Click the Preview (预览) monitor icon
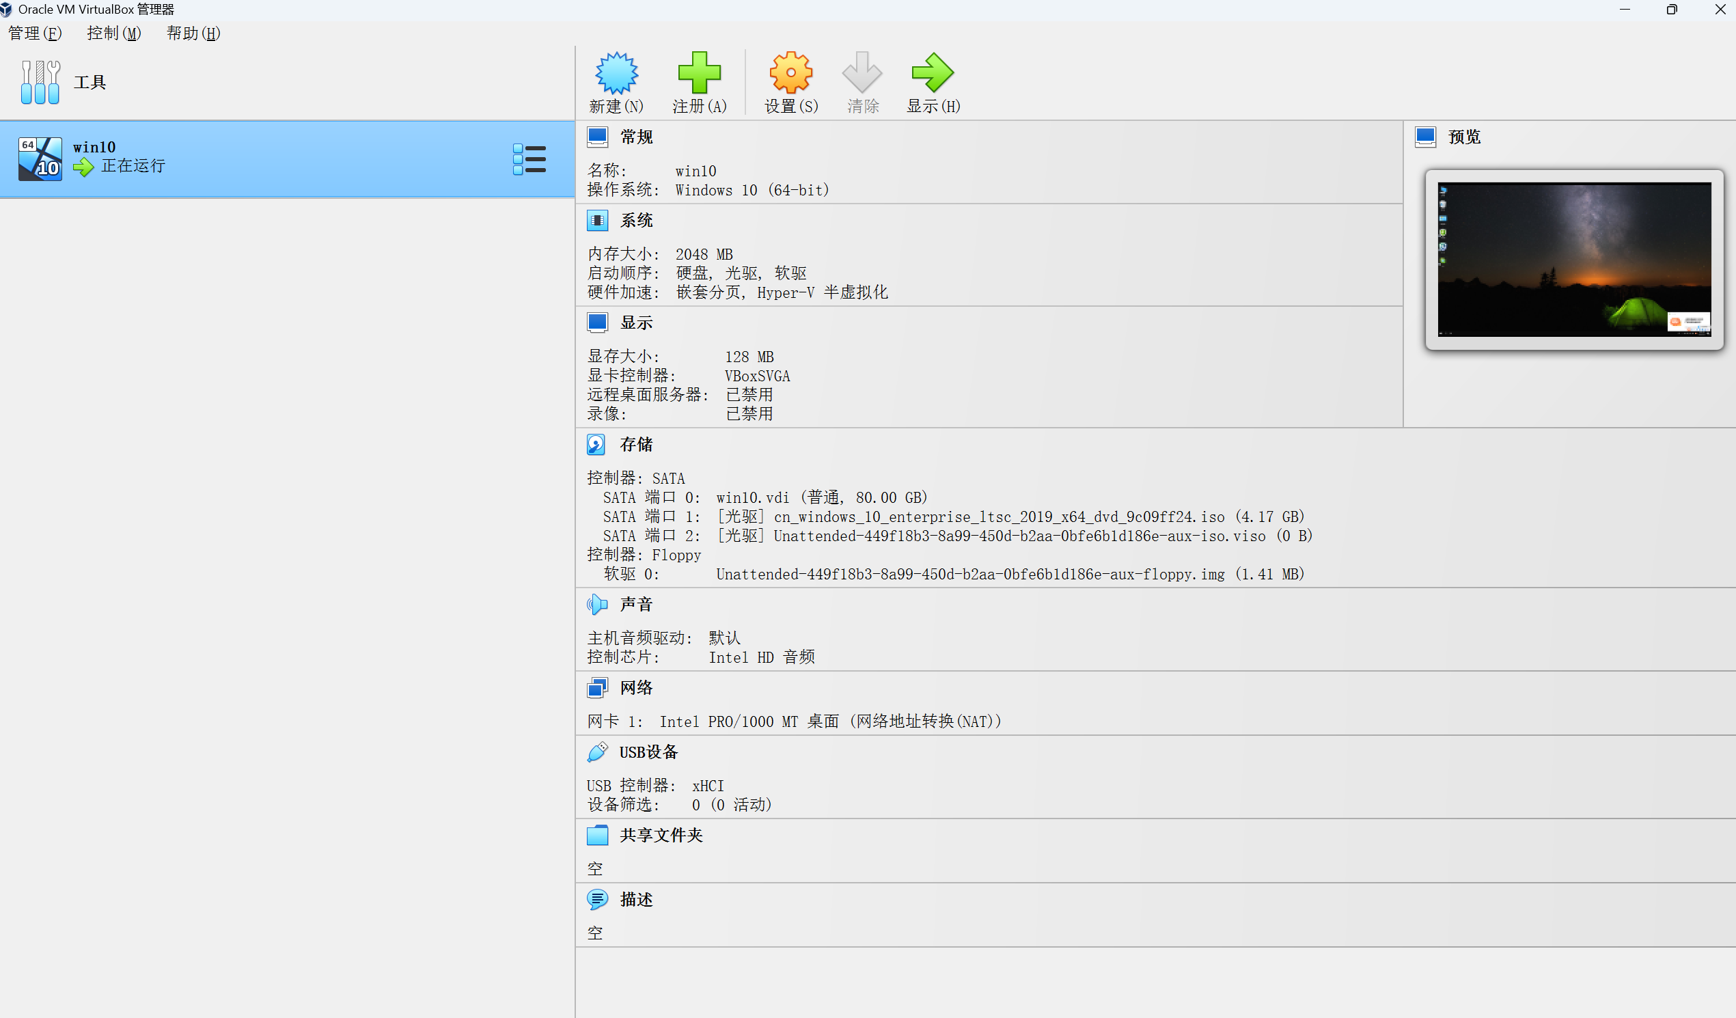The image size is (1736, 1018). pyautogui.click(x=1425, y=137)
